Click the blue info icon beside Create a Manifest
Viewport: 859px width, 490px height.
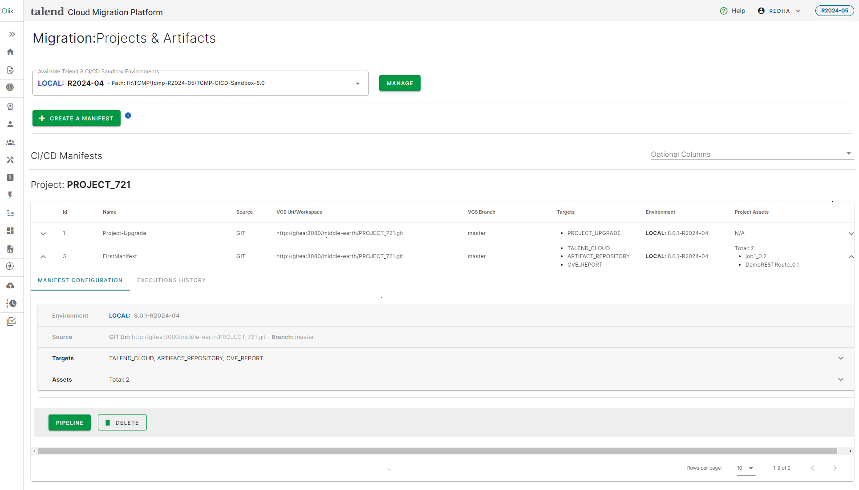click(x=128, y=116)
